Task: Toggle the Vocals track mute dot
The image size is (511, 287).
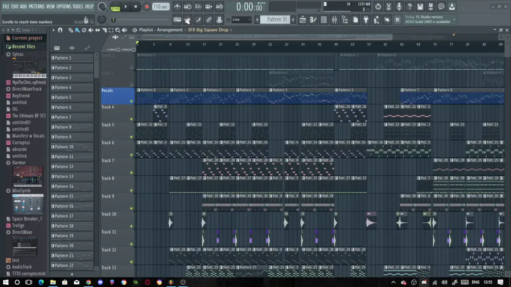Action: click(132, 101)
